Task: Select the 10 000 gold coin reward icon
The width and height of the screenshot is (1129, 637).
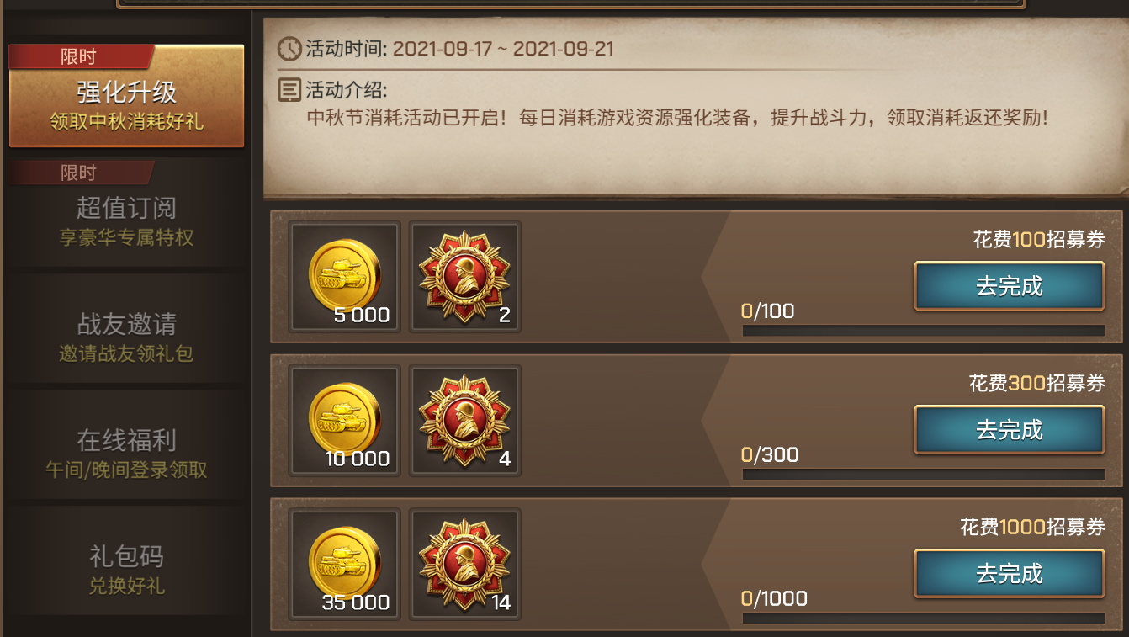Action: coord(343,421)
